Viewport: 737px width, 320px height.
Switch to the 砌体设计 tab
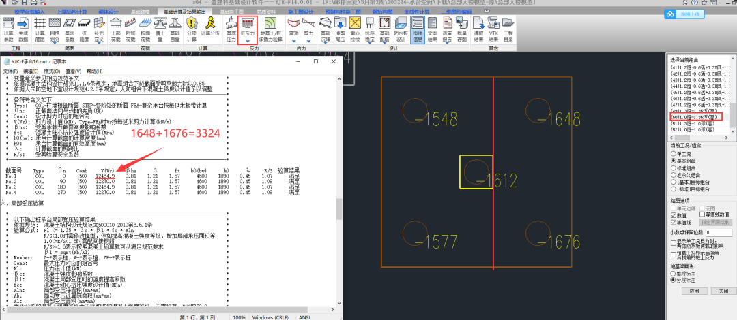point(107,11)
